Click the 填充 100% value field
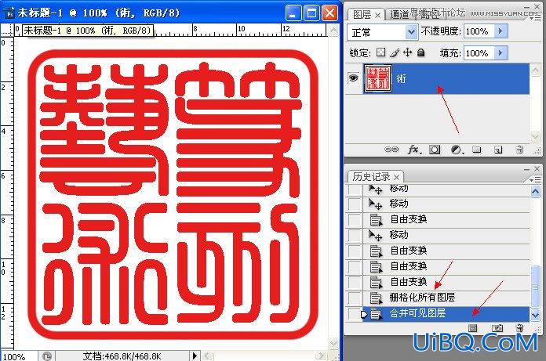546x361 pixels. click(479, 52)
